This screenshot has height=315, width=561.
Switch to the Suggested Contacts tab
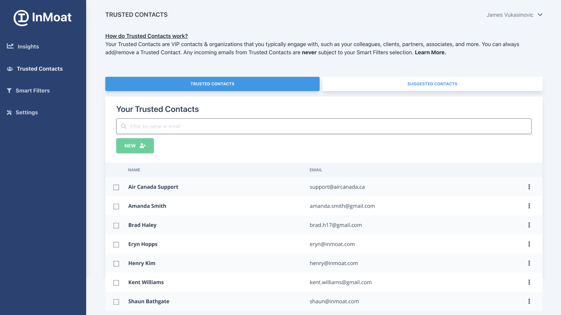pos(432,84)
